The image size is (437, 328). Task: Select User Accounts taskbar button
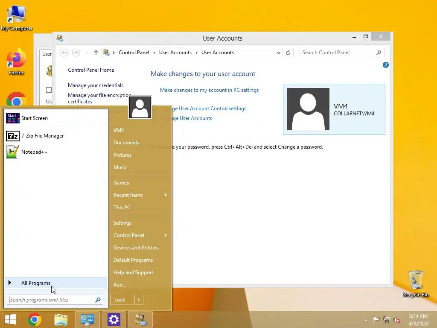pyautogui.click(x=140, y=319)
